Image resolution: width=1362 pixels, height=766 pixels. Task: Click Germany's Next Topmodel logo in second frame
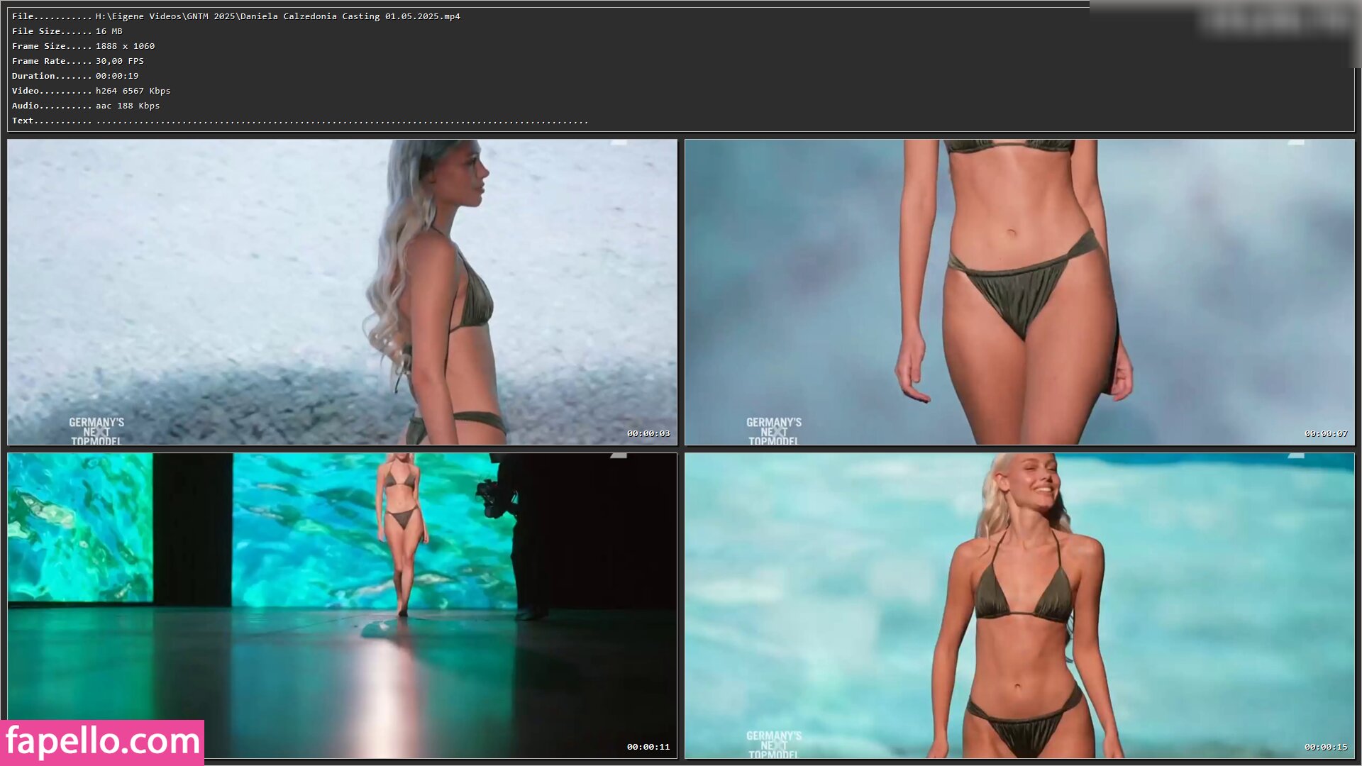tap(773, 431)
